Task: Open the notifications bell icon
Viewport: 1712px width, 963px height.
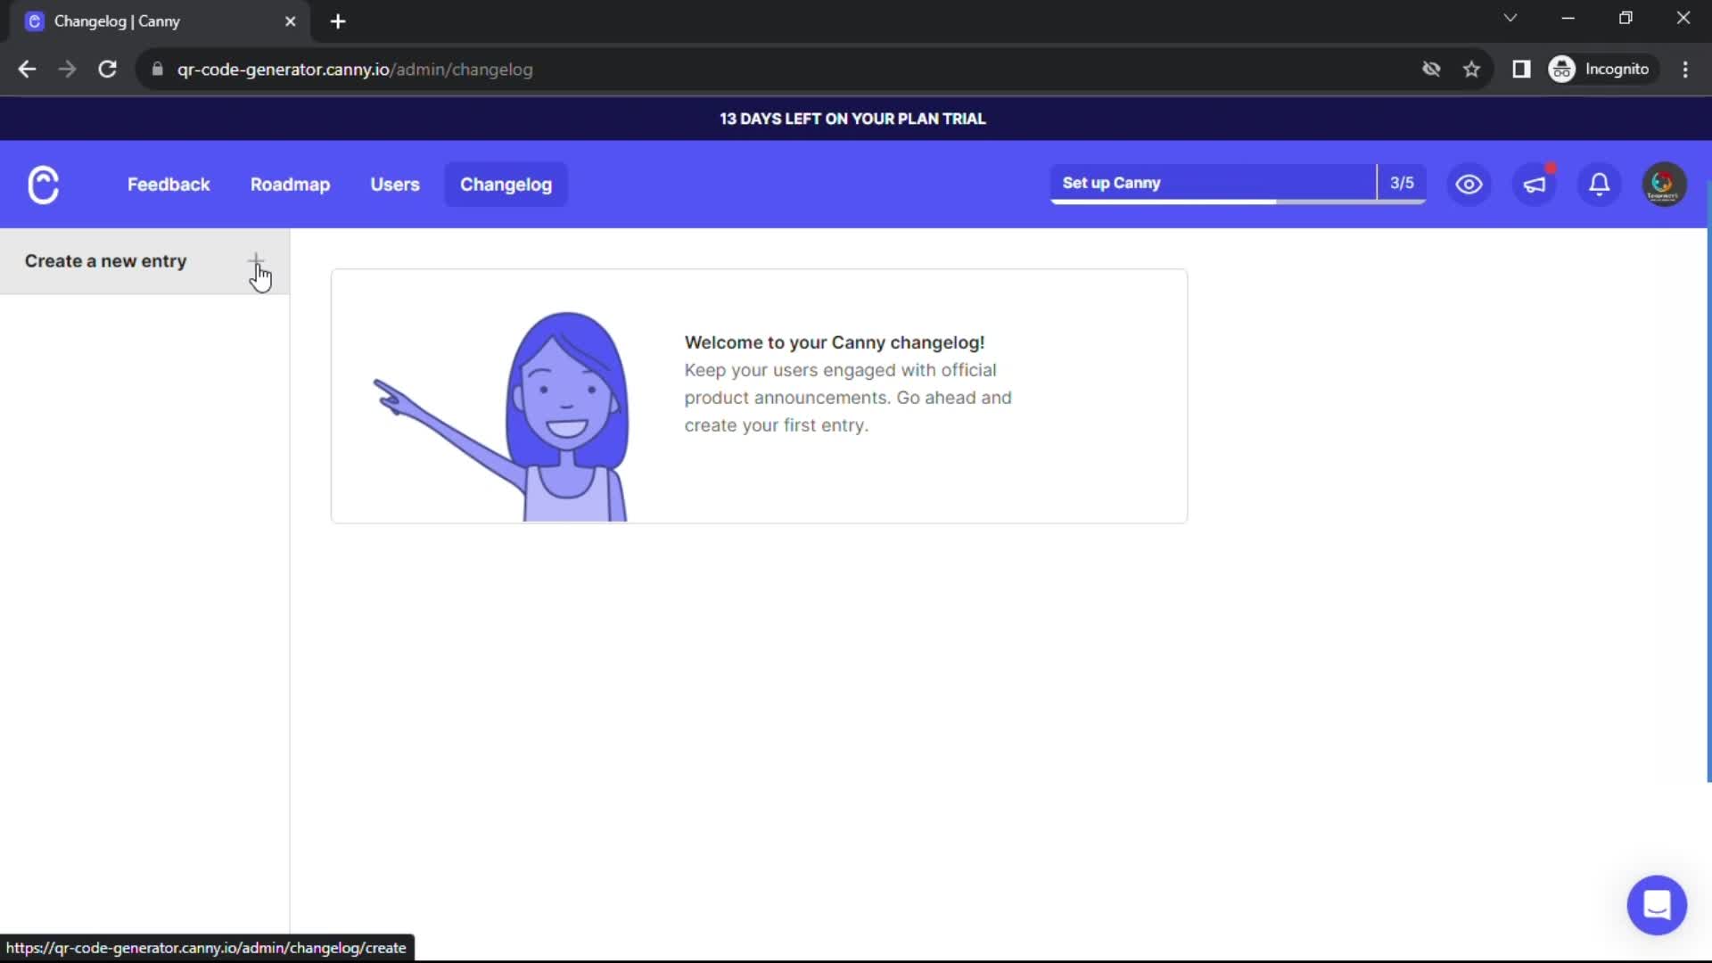Action: 1599,185
